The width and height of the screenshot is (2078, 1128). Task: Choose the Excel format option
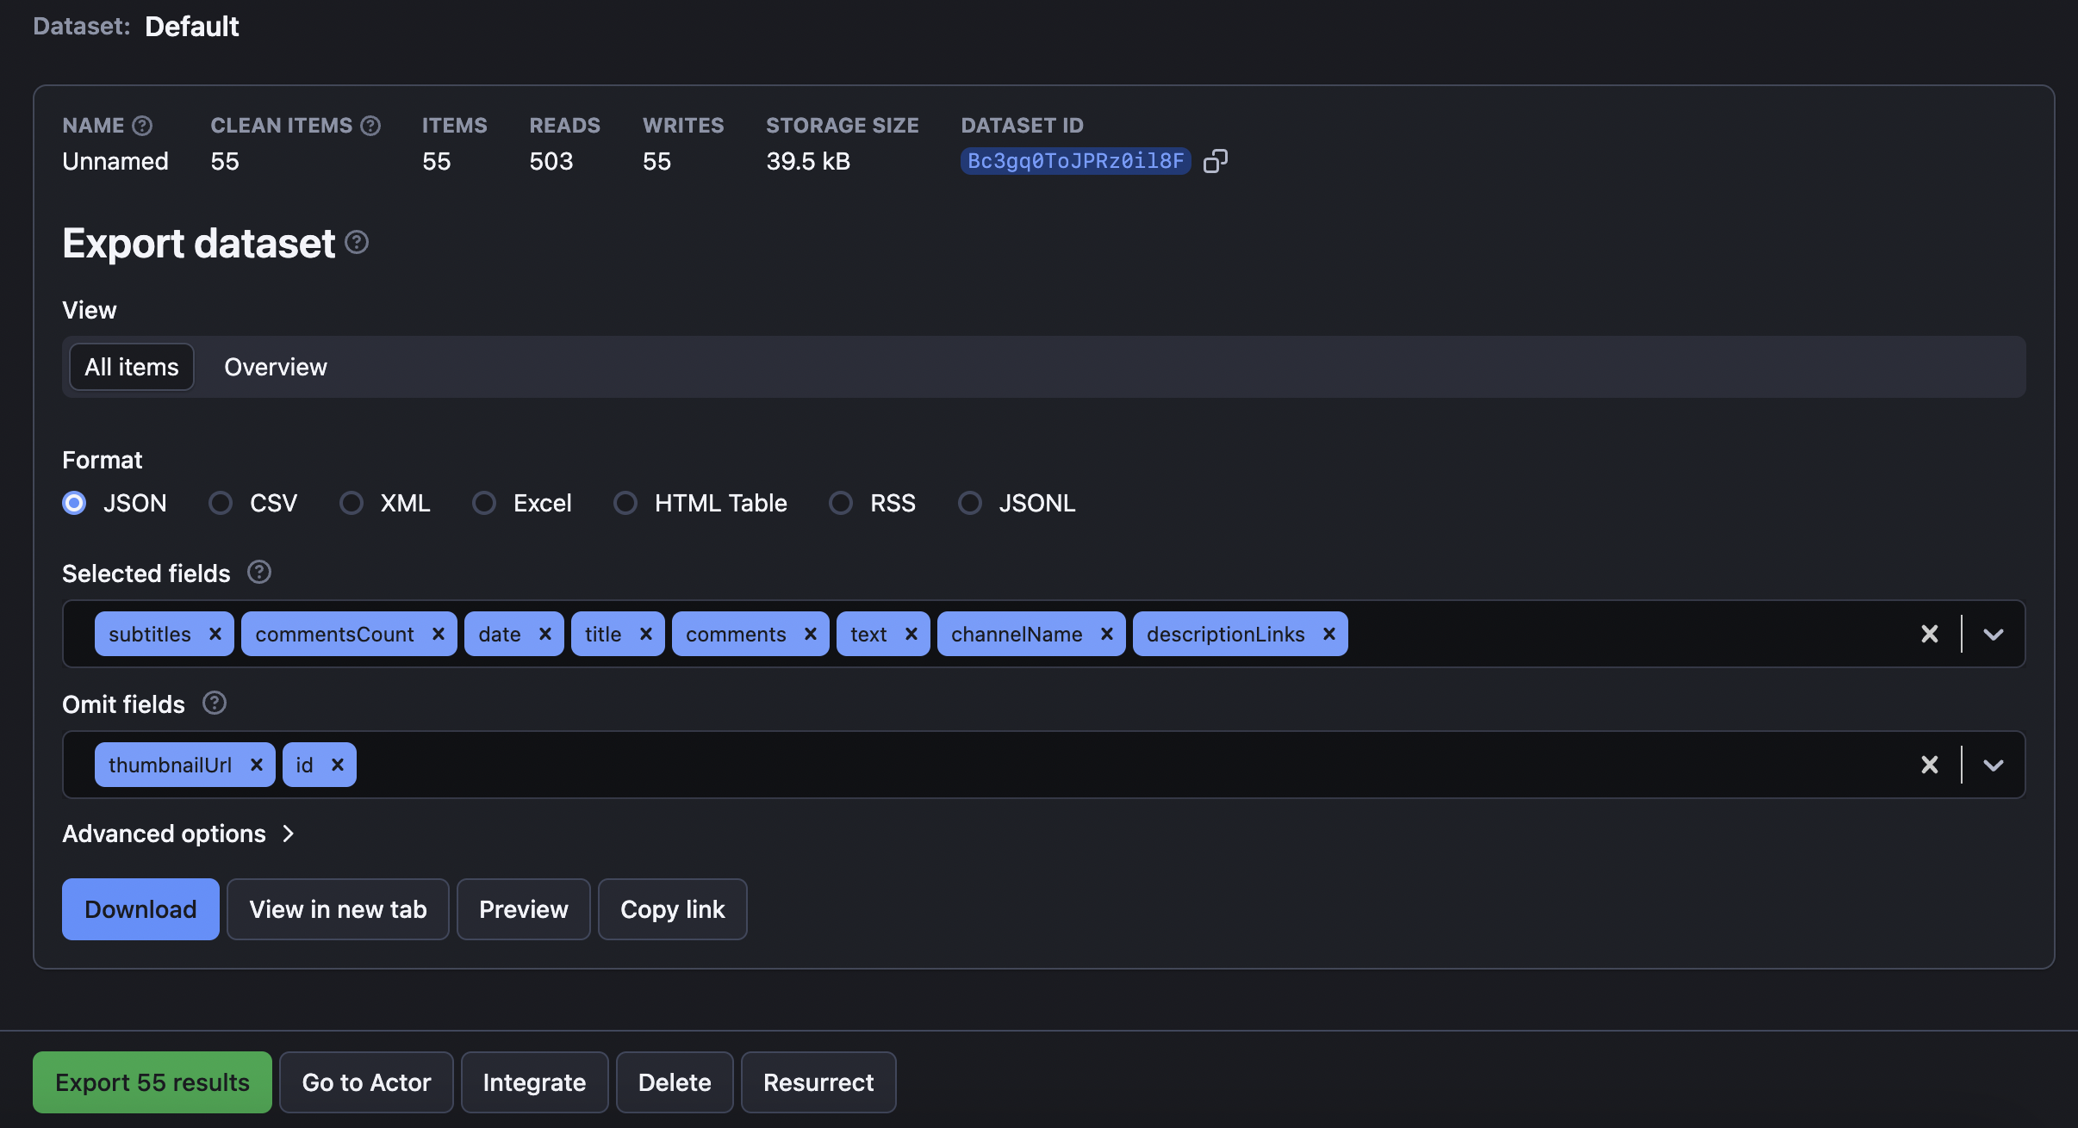(484, 503)
